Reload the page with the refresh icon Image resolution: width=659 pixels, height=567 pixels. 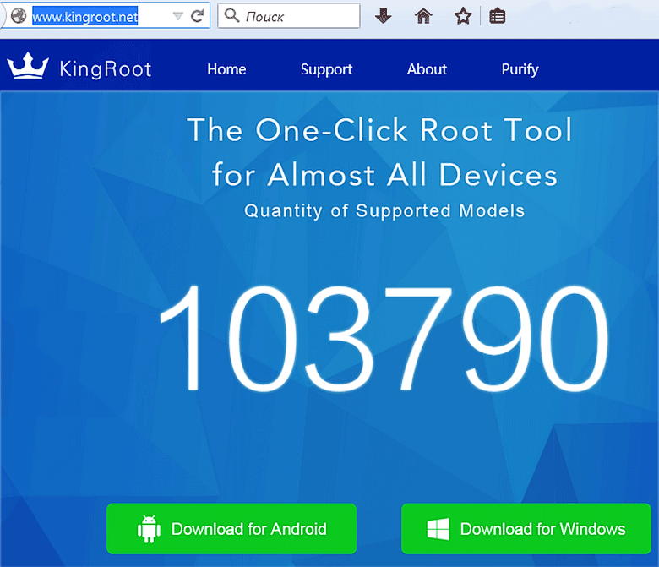coord(197,16)
